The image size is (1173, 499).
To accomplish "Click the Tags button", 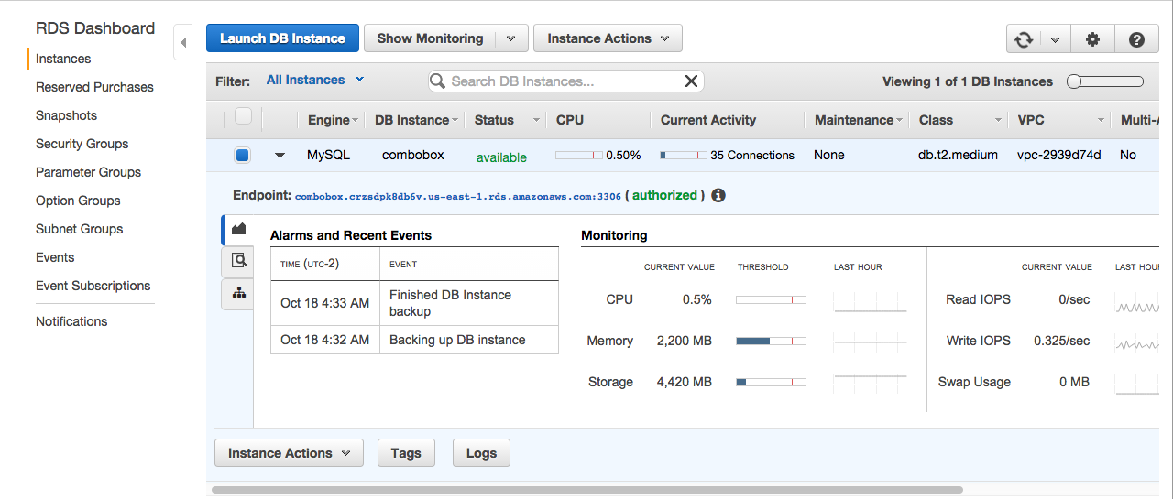I will point(406,453).
